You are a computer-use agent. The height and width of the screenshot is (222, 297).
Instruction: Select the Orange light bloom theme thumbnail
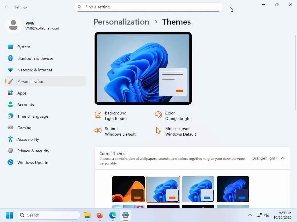(x=163, y=189)
